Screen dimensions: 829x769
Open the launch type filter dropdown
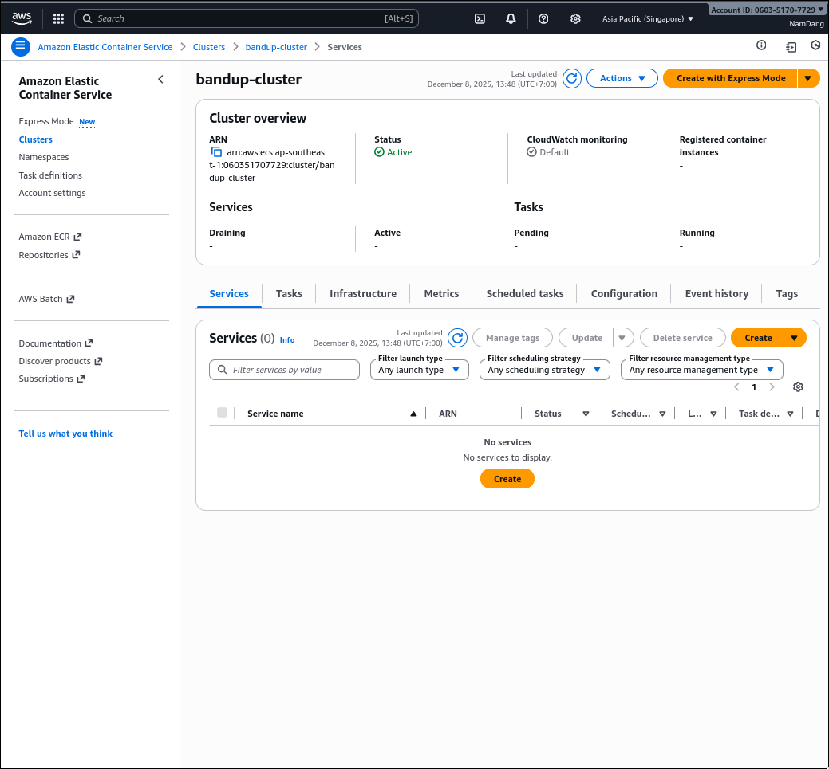click(x=419, y=370)
